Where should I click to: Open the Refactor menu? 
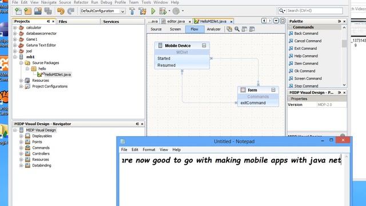click(x=81, y=2)
